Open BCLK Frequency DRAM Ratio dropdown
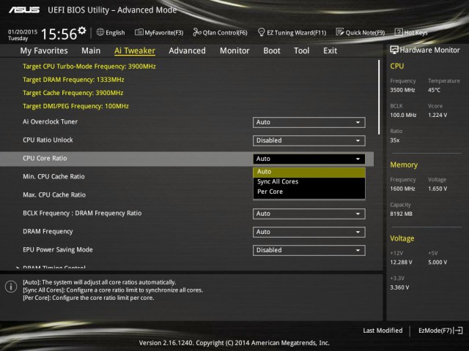This screenshot has width=469, height=351. pyautogui.click(x=309, y=214)
